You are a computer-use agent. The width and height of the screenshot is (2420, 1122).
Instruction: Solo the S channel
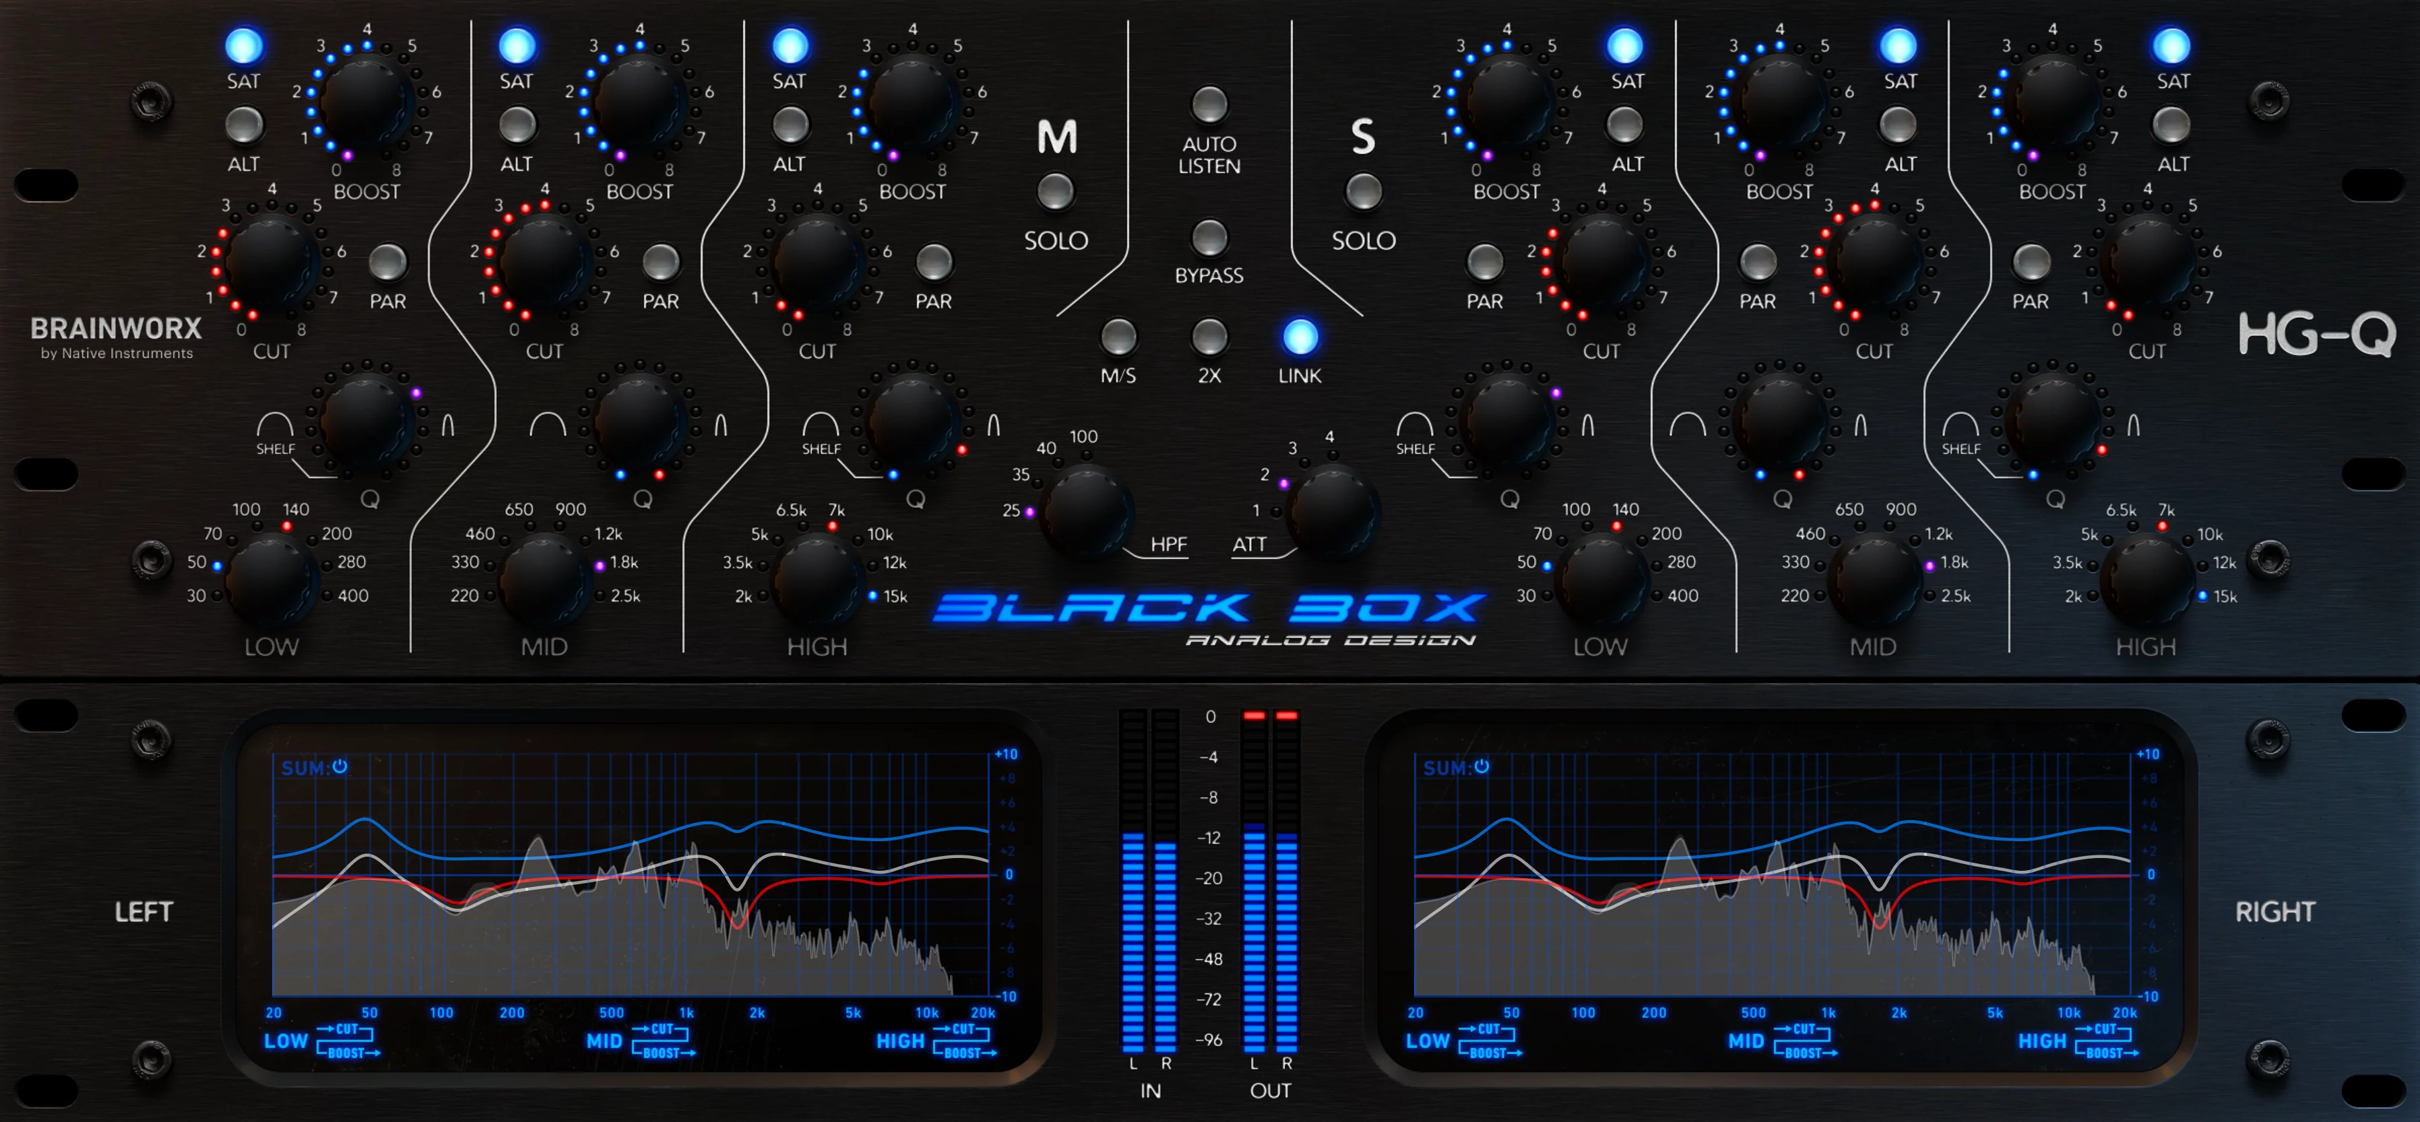click(x=1363, y=191)
